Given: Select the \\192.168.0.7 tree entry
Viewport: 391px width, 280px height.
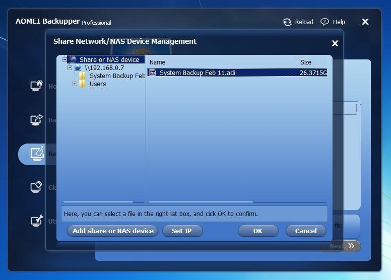Looking at the screenshot, I should click(x=104, y=67).
